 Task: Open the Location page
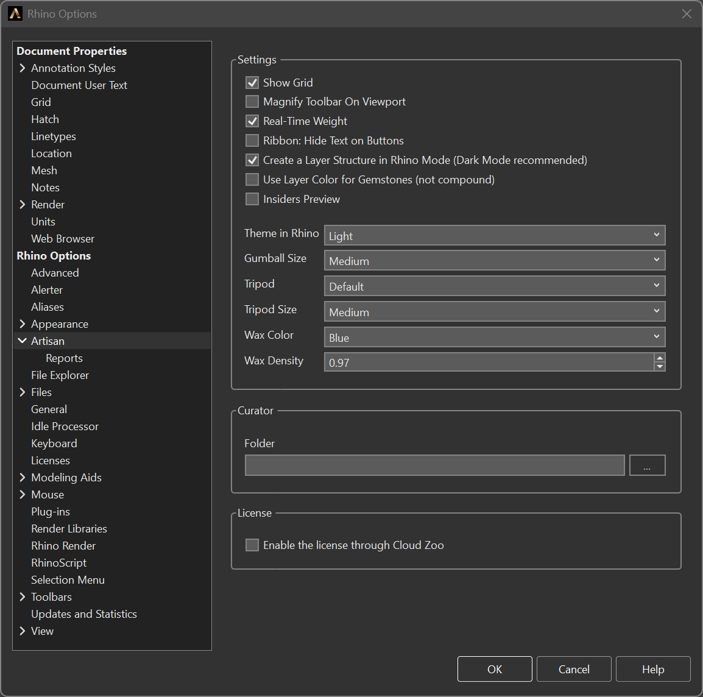pyautogui.click(x=51, y=154)
